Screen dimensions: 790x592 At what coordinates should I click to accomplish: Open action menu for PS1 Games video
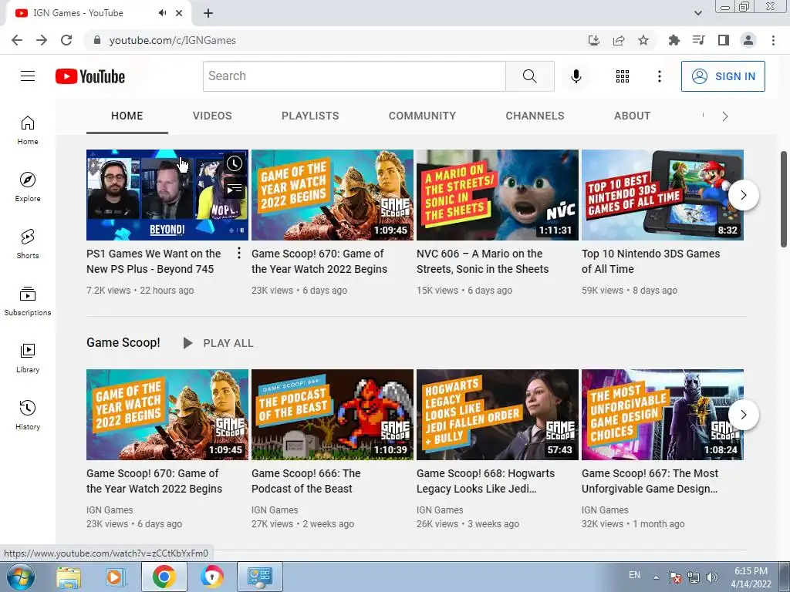239,253
